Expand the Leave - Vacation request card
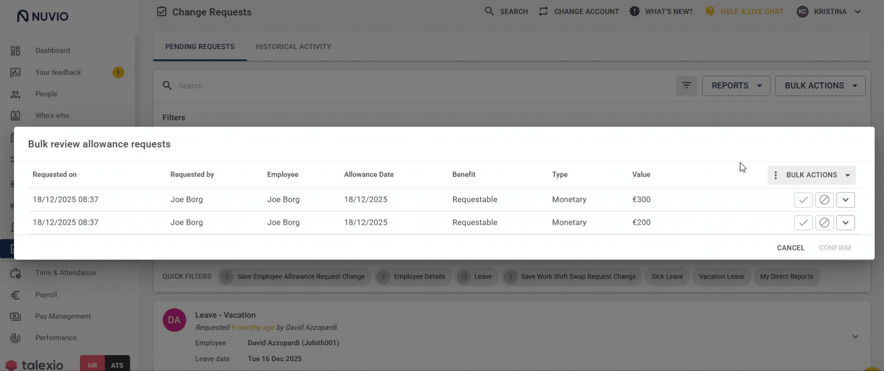 tap(855, 336)
